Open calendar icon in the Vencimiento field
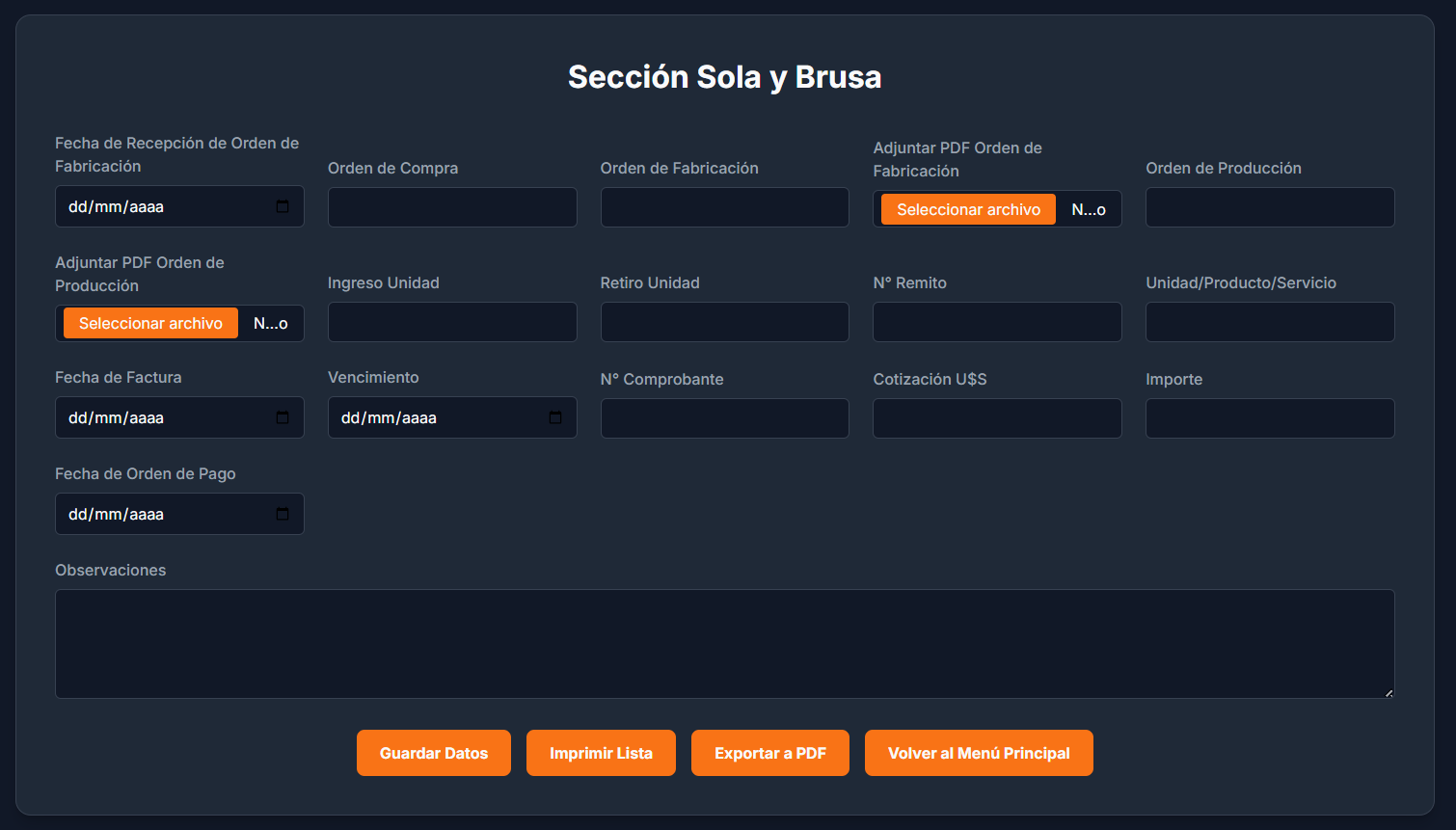Screen dimensions: 1456x830 coord(555,417)
